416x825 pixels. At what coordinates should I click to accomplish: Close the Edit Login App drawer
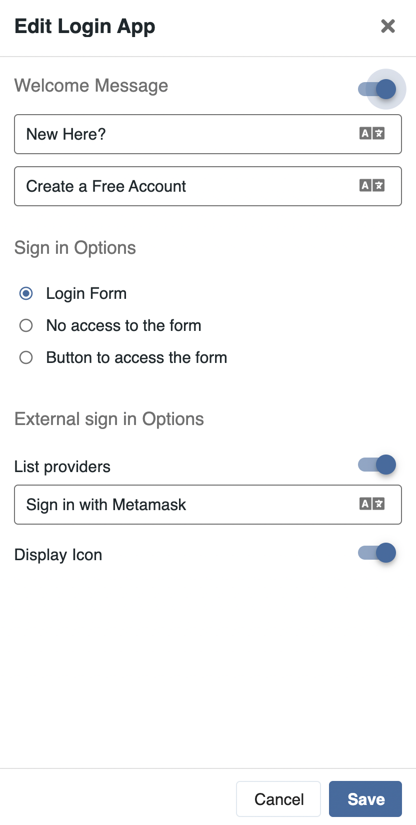click(387, 26)
